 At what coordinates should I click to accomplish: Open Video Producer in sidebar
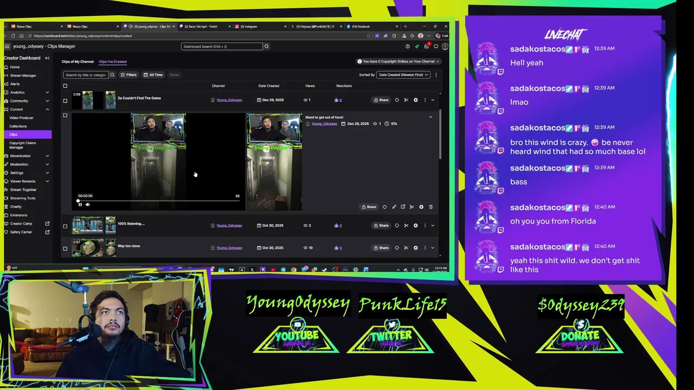coord(21,118)
